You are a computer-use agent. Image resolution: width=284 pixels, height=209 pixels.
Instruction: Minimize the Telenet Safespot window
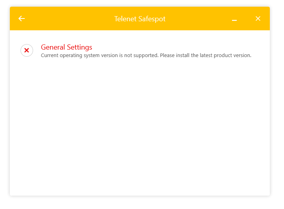[x=234, y=20]
